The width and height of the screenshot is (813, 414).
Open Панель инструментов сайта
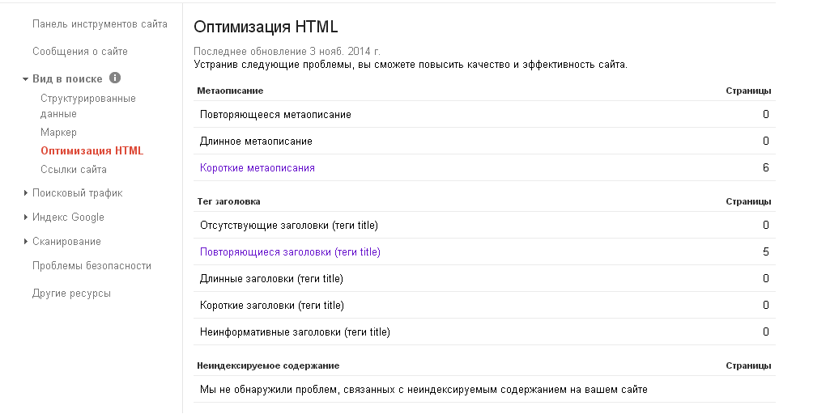tap(100, 24)
